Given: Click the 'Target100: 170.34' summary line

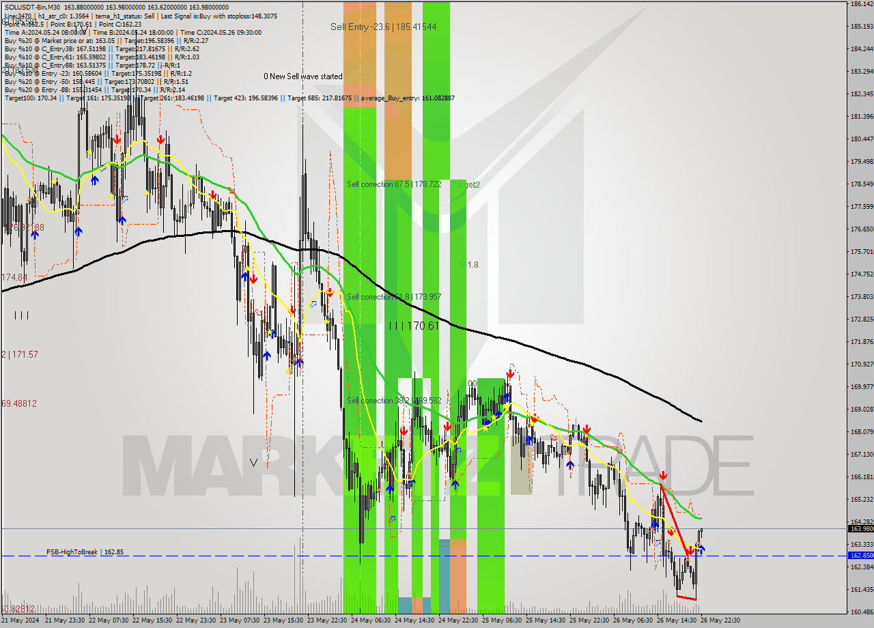Looking at the screenshot, I should (229, 98).
